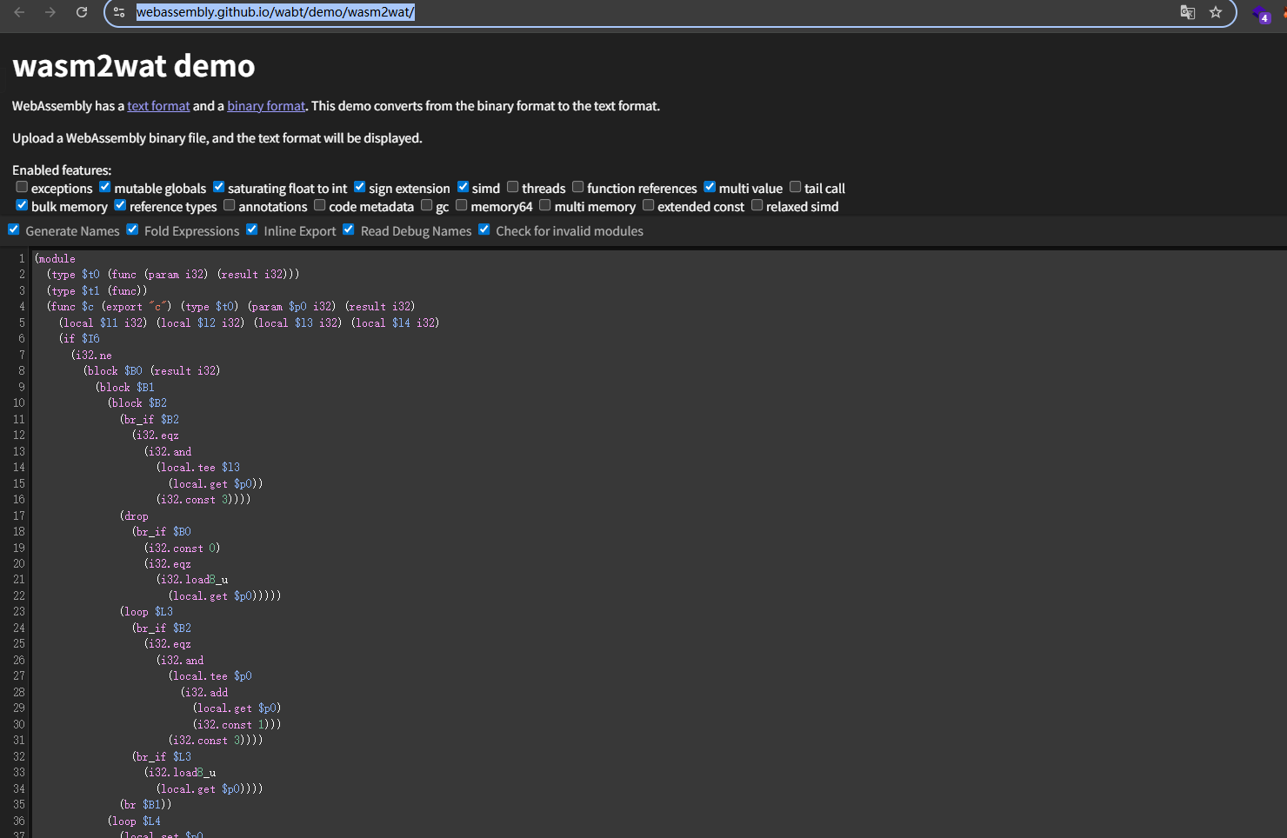Enable annotations checkbox

tap(229, 205)
